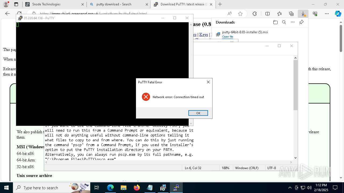Open the volume tray control
The image size is (344, 193).
(309, 188)
